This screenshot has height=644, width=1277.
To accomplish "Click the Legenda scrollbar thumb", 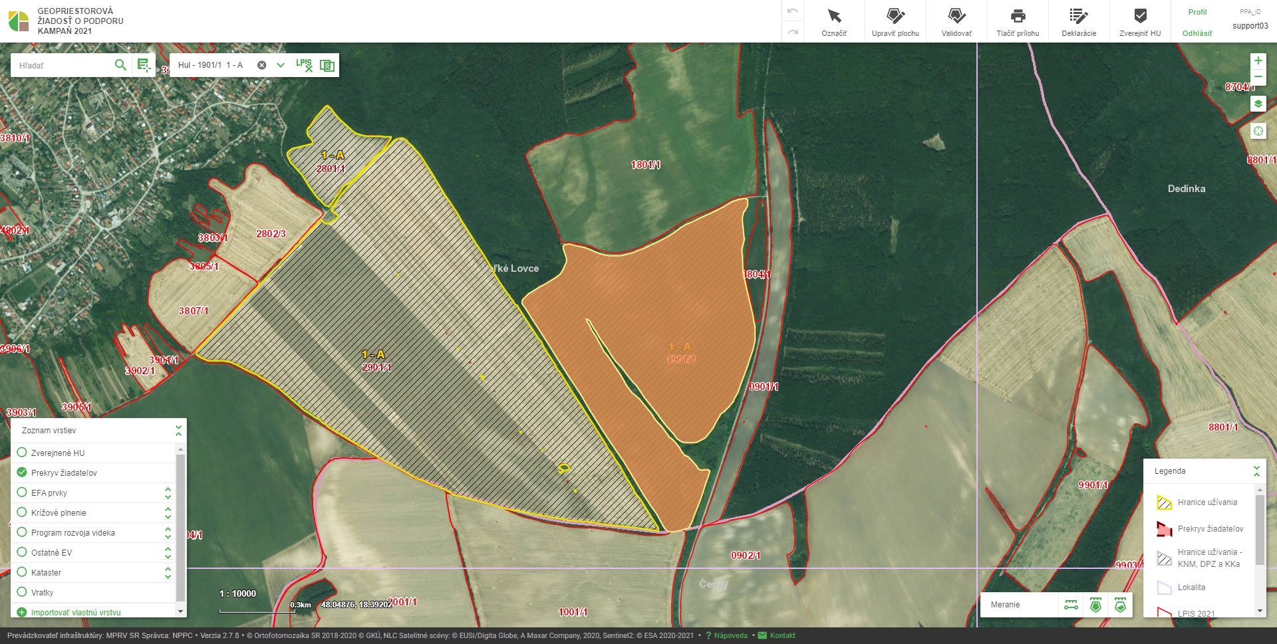I will coord(1260,530).
